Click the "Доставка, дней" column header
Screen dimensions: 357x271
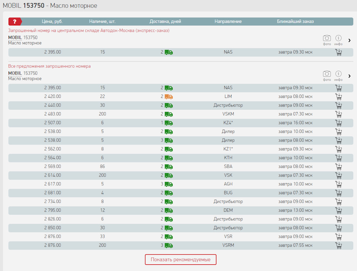pos(165,22)
